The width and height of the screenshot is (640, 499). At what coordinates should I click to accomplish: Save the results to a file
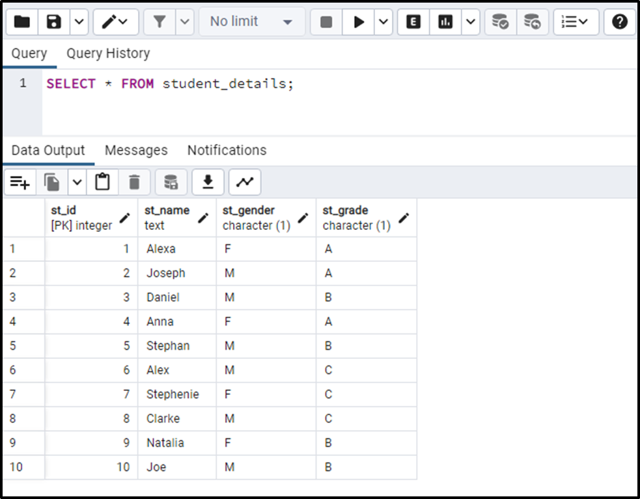point(208,182)
